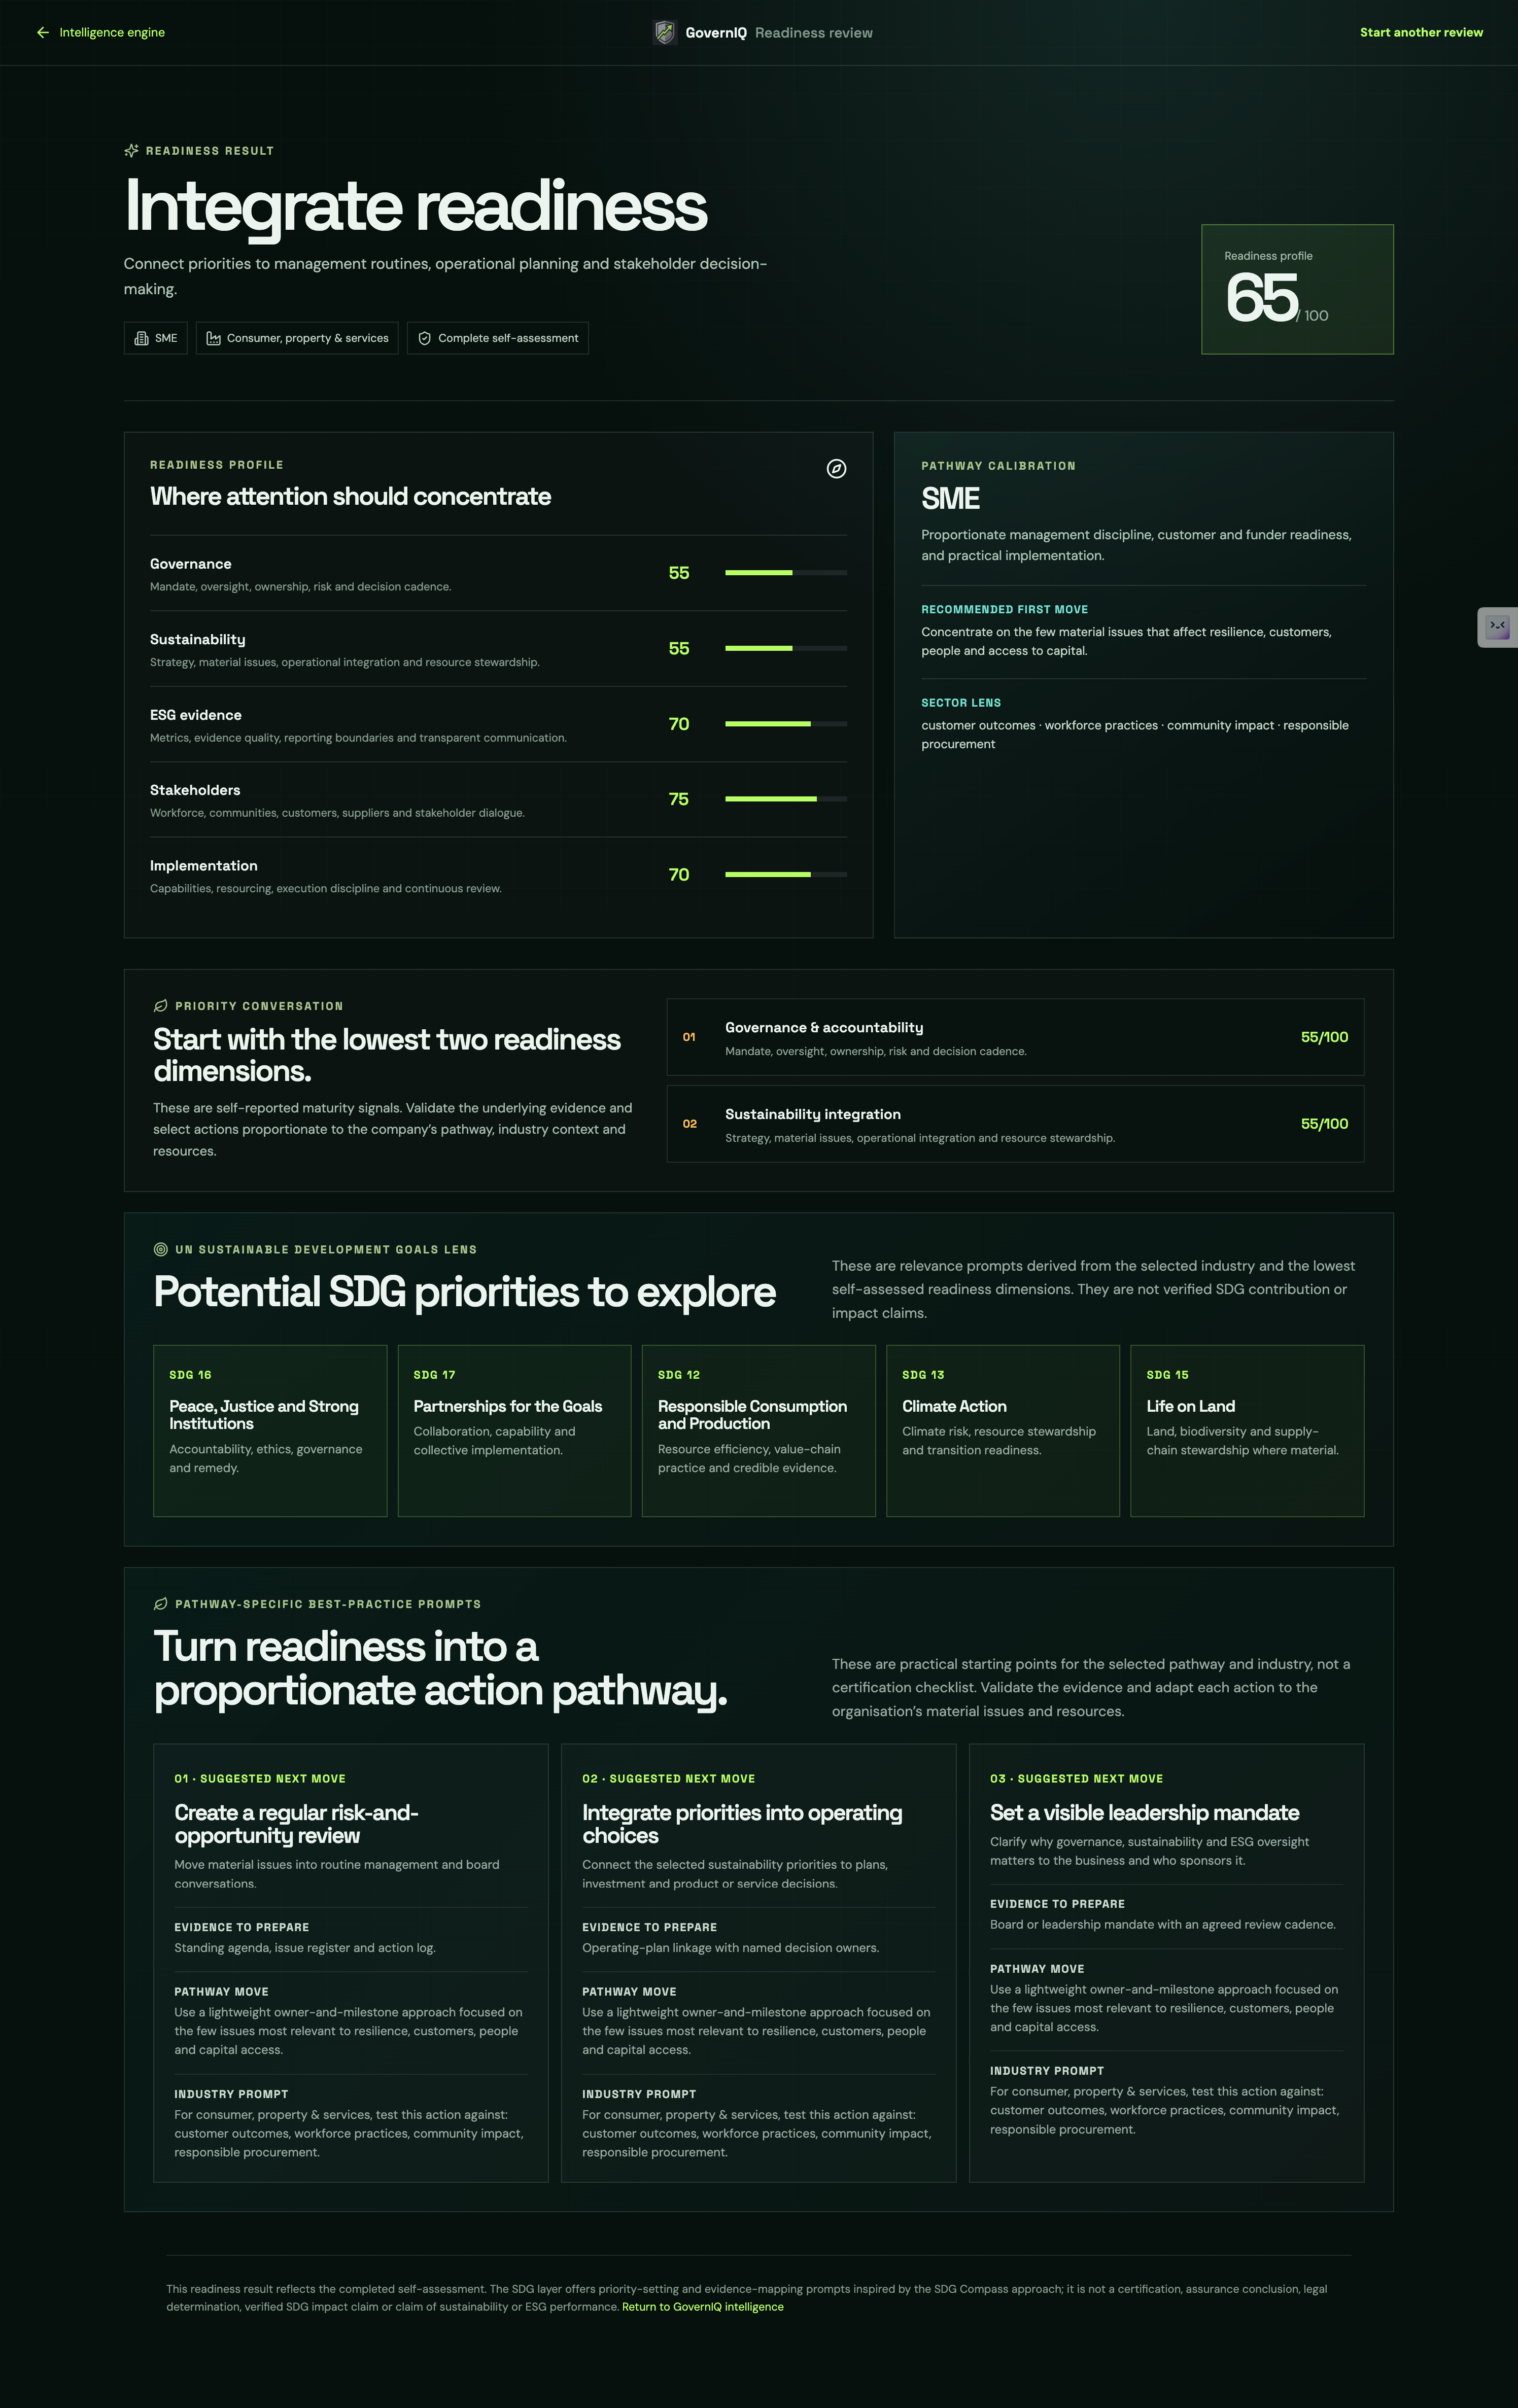1518x2408 pixels.
Task: Click 55/100 score in Sustainability integration row
Action: pyautogui.click(x=1324, y=1124)
